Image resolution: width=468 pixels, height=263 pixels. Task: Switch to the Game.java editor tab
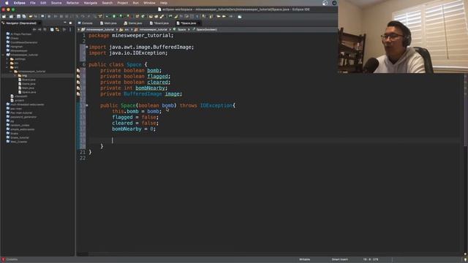[133, 23]
